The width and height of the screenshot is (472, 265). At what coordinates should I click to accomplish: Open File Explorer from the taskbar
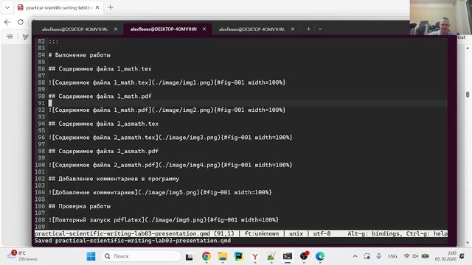[223, 256]
